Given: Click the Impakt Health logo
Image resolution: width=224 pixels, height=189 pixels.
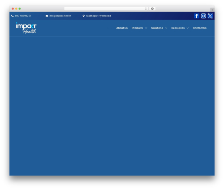Looking at the screenshot, I should 26,28.
